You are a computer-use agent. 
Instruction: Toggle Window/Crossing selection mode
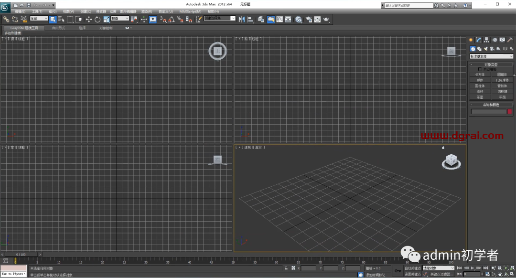coord(79,20)
